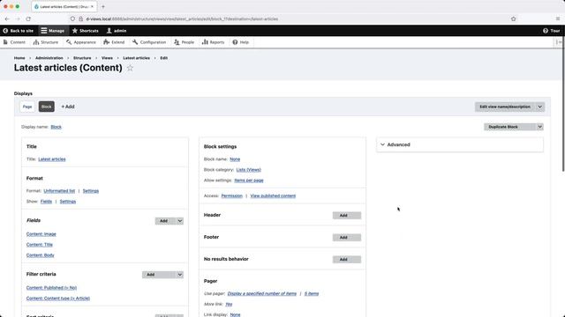Bookmark this page with the star icon
This screenshot has height=317, width=565.
pos(514,19)
